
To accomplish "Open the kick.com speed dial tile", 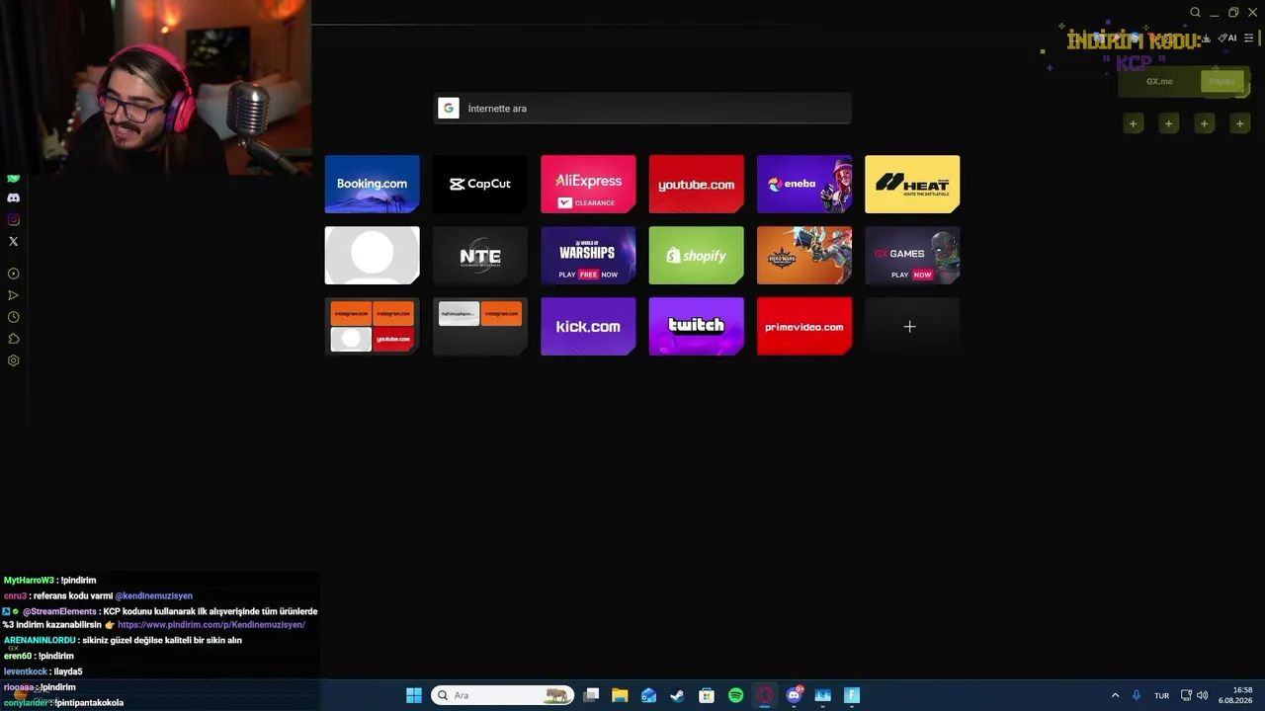I will [x=588, y=326].
